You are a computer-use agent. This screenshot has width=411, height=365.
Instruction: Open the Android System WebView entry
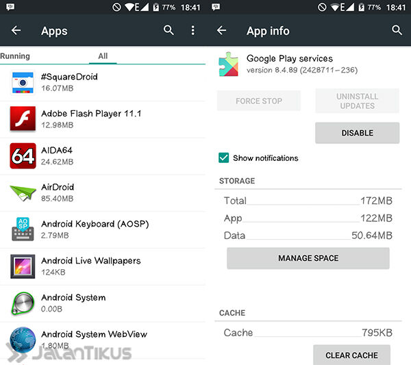[103, 340]
